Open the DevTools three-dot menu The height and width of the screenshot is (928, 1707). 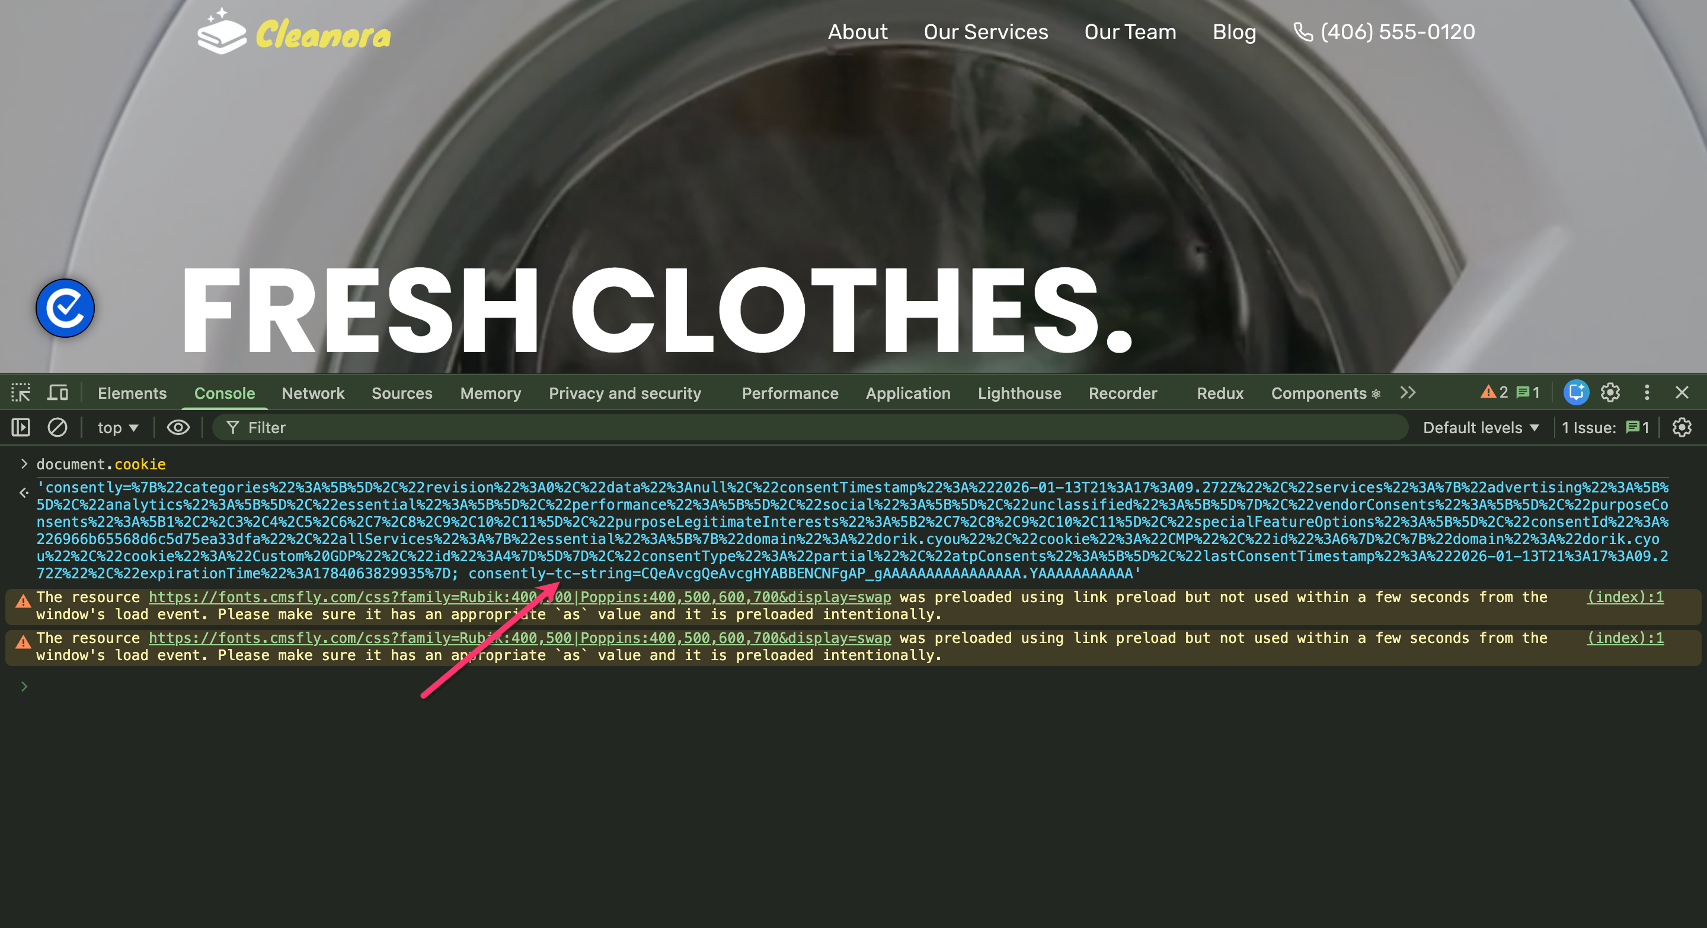1647,393
